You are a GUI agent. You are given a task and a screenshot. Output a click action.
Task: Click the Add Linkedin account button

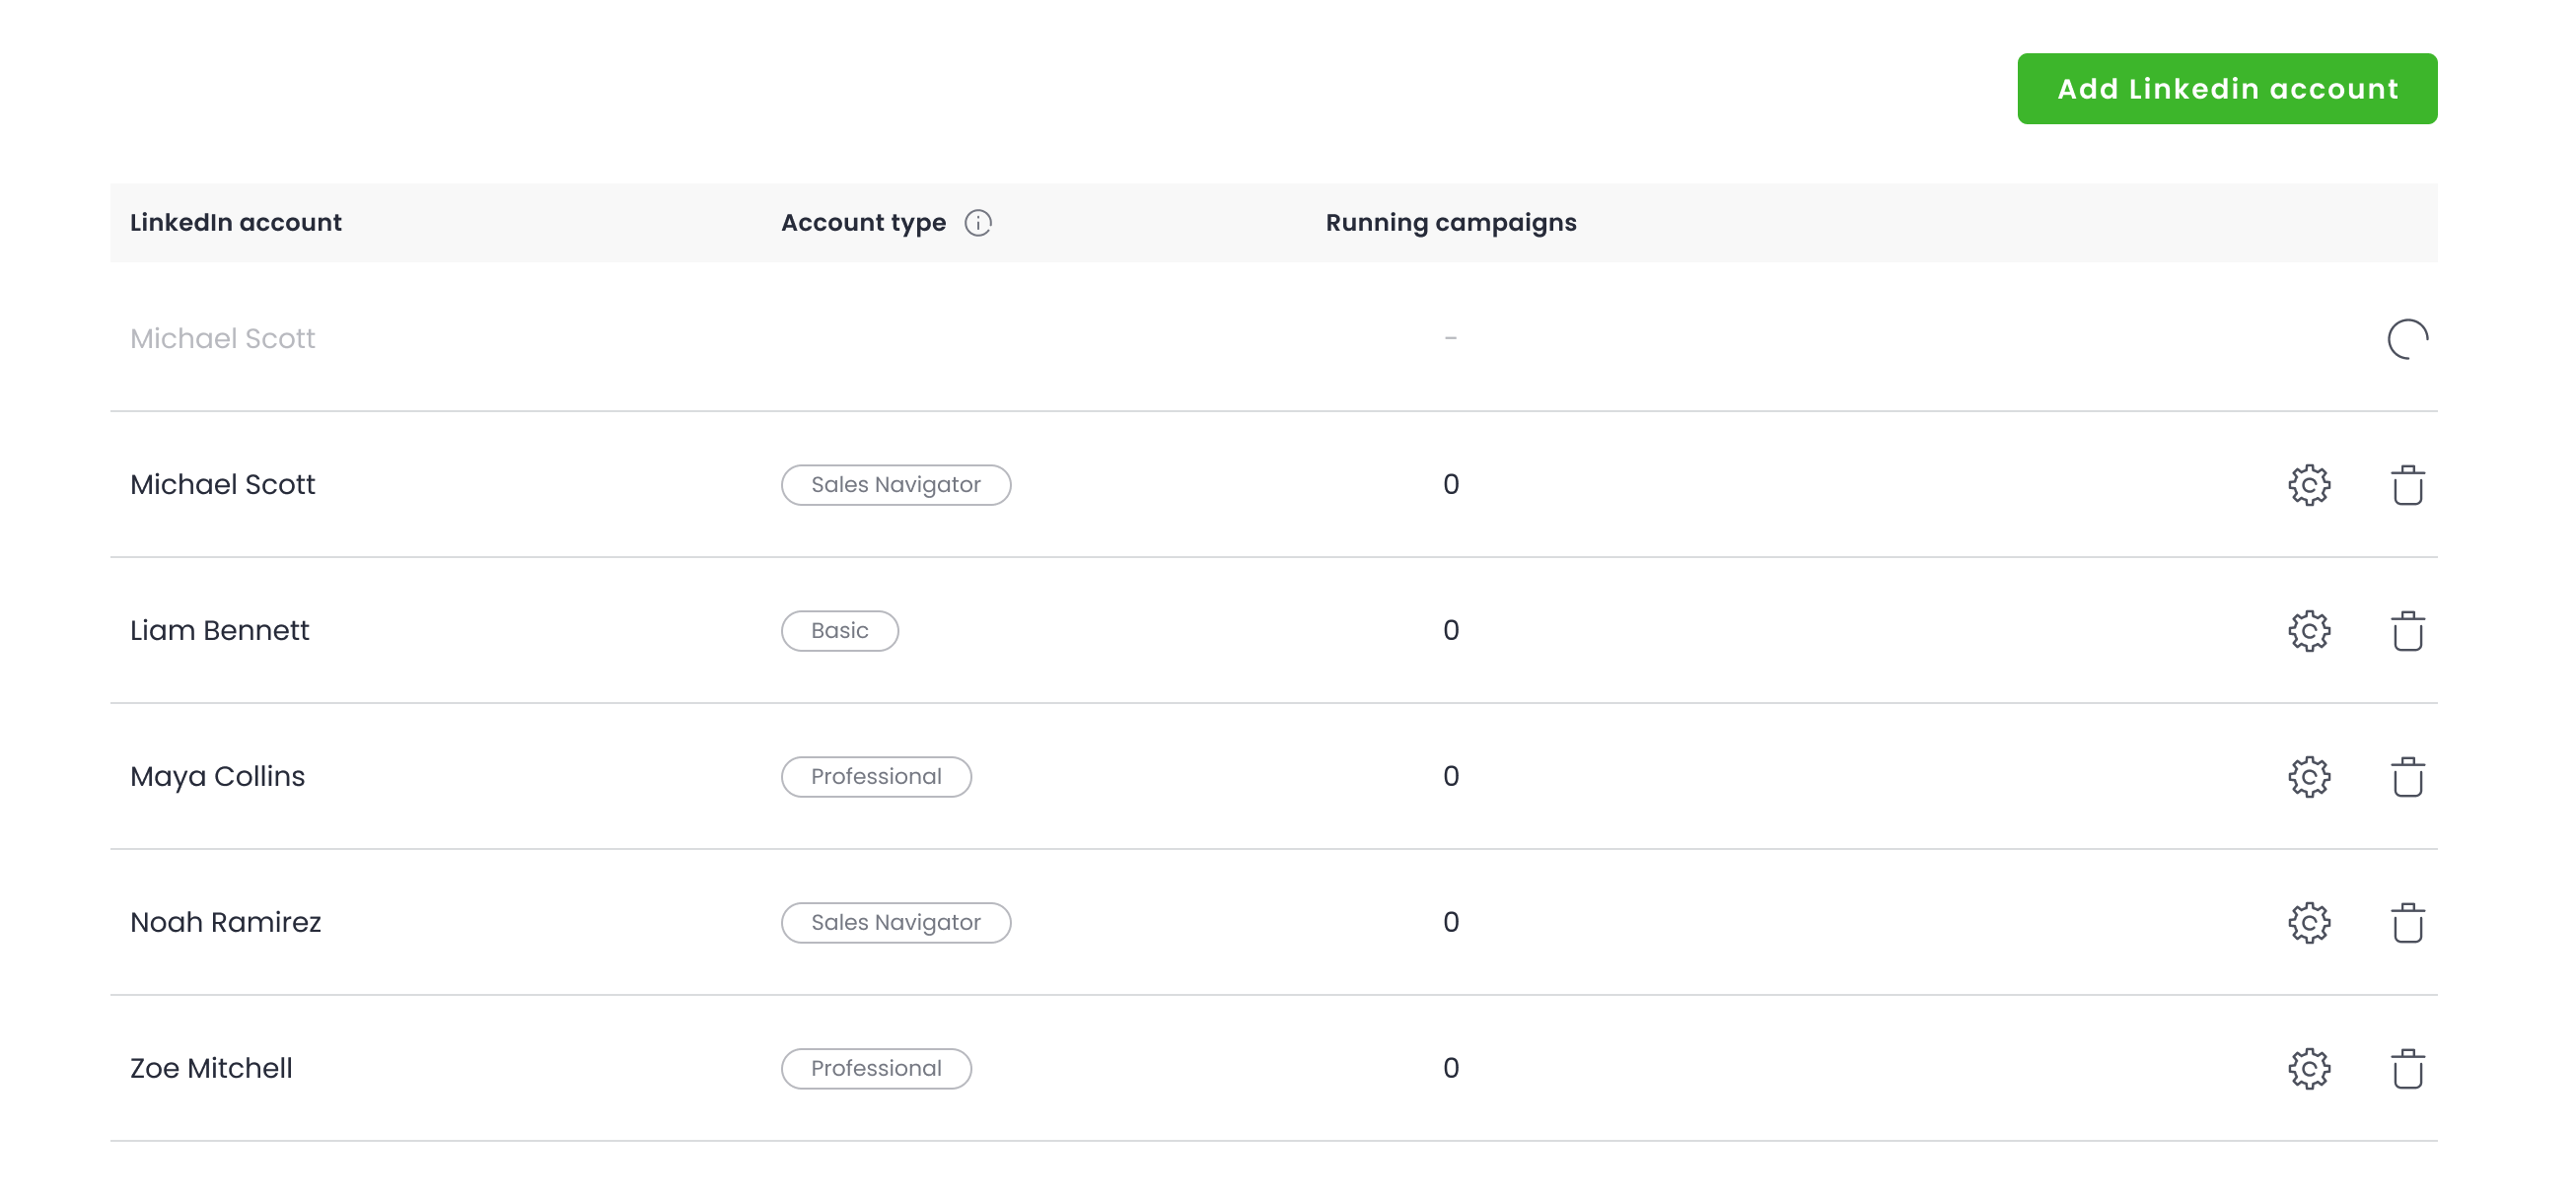pos(2226,89)
